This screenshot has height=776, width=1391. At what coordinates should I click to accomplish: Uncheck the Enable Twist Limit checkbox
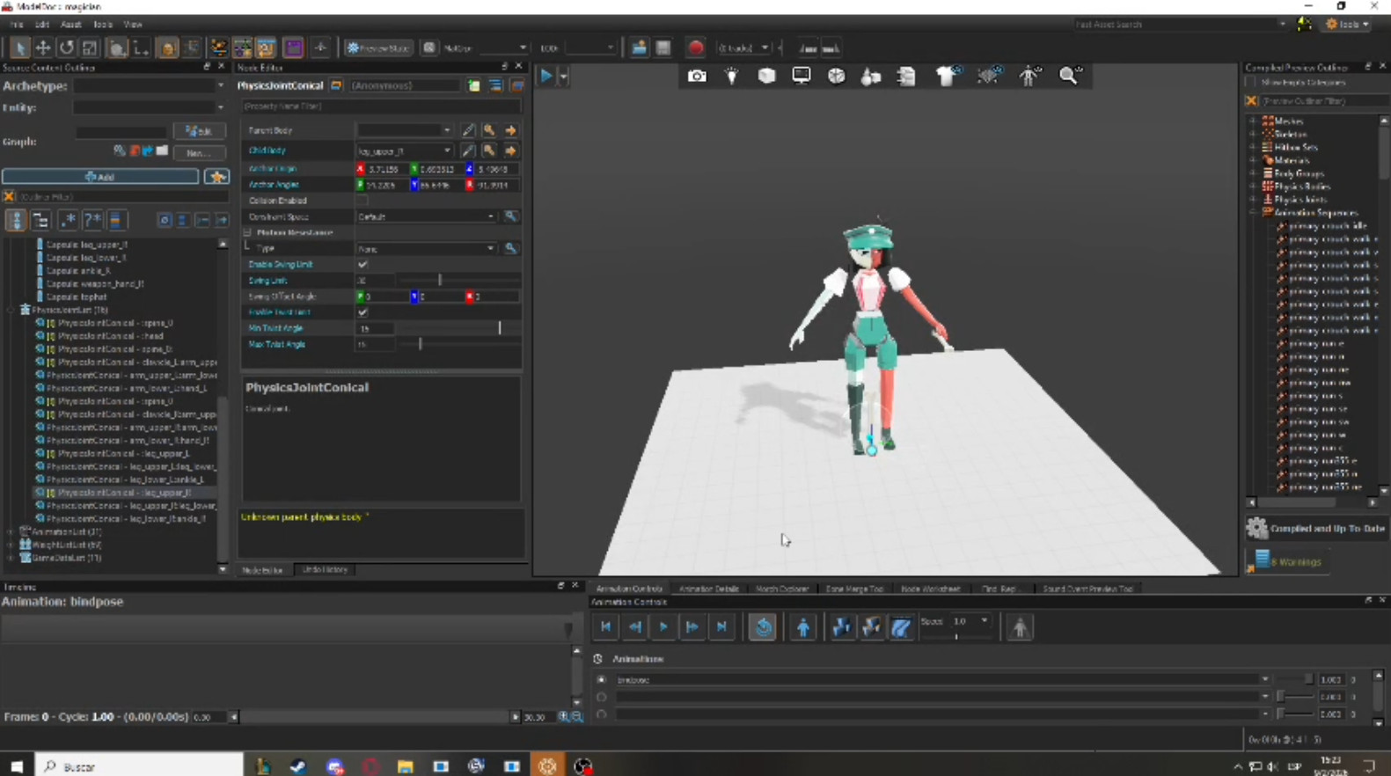click(362, 312)
